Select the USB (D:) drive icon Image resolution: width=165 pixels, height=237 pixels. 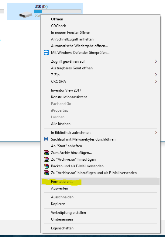pyautogui.click(x=26, y=15)
